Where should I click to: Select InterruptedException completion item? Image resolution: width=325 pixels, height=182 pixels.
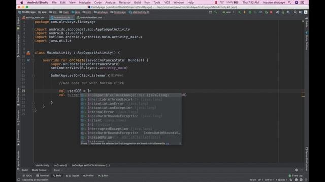(x=131, y=129)
